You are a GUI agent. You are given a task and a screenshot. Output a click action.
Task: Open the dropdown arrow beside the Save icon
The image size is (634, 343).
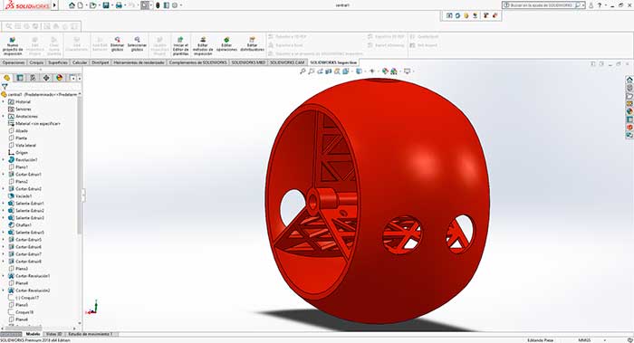tap(111, 5)
